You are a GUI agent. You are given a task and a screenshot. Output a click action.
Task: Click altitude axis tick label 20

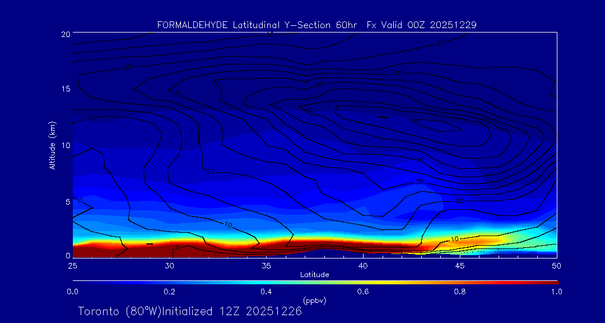coord(65,34)
